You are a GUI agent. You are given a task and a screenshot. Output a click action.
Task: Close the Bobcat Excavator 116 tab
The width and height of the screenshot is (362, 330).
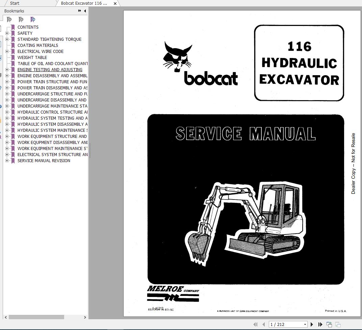pyautogui.click(x=115, y=3)
